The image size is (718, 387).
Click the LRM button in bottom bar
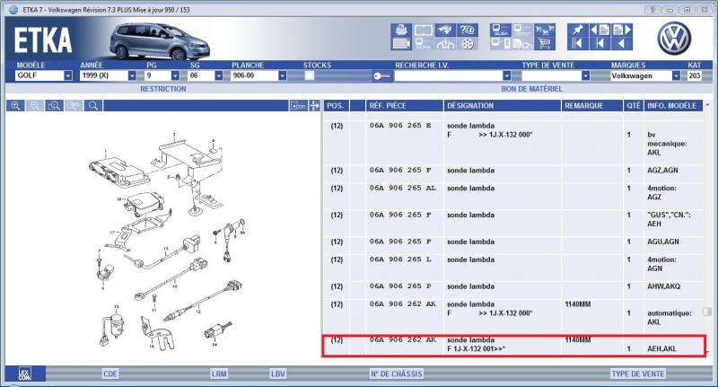pos(219,374)
